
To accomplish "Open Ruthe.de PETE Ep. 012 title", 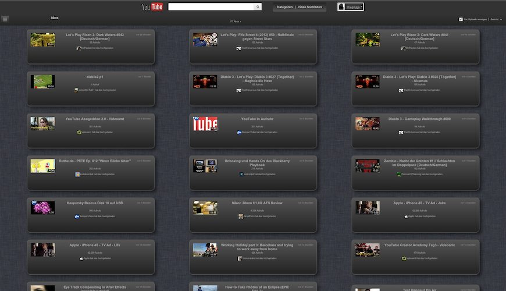I will (x=95, y=161).
